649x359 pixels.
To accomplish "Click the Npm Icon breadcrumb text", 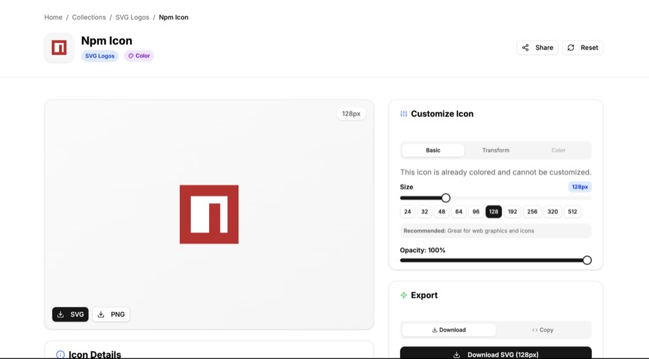I will (174, 17).
